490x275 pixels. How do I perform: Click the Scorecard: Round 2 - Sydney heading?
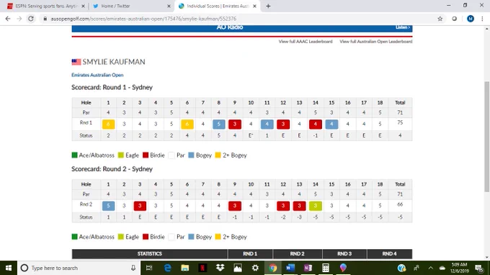click(112, 169)
